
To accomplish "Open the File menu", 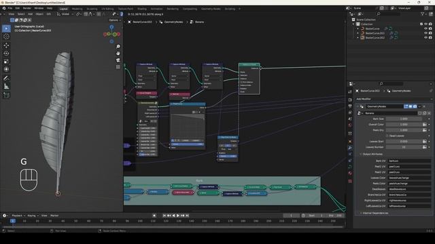I will 10,8.
